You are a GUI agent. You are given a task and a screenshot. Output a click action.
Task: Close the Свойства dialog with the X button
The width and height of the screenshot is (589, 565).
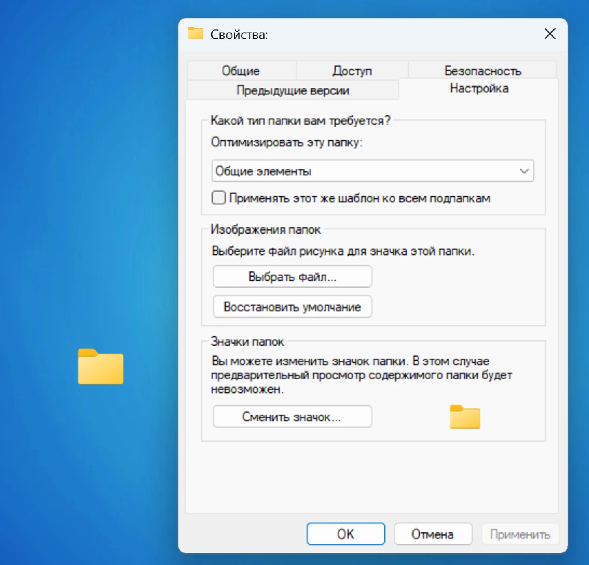click(550, 34)
